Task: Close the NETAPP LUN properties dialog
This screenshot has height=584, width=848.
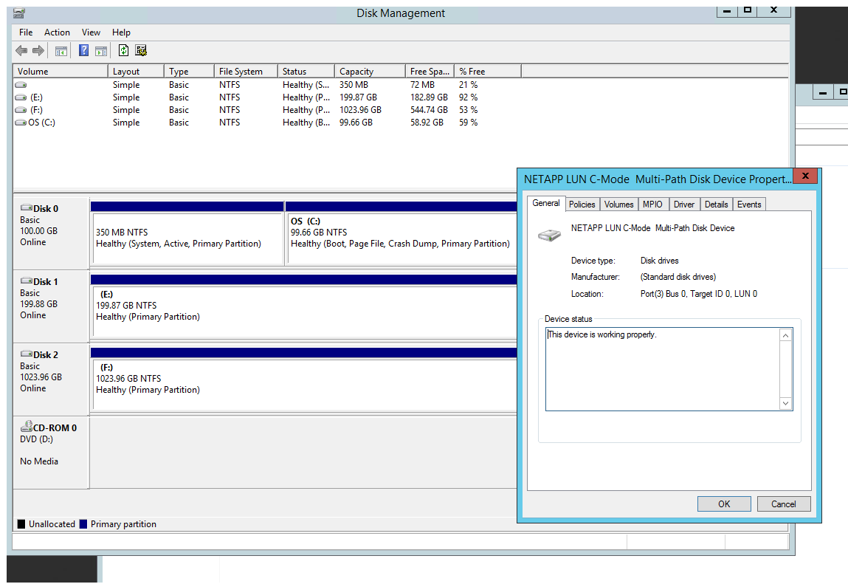Action: click(x=805, y=176)
